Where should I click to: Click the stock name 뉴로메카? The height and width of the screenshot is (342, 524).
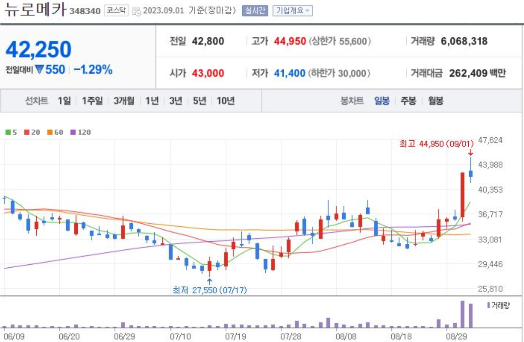coord(35,10)
